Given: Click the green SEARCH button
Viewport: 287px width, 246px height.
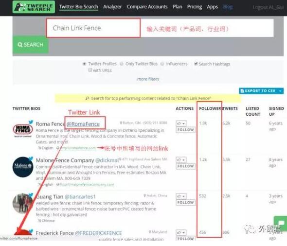Looking at the screenshot, I should 30,45.
